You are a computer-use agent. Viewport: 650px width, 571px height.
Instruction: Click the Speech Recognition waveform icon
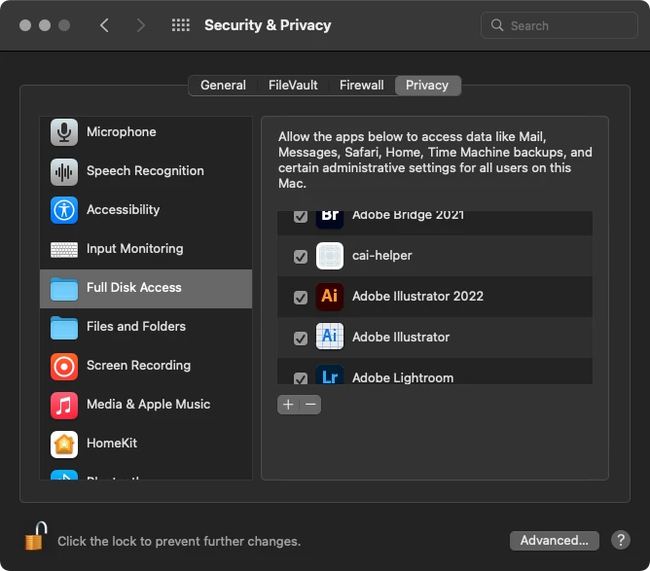(64, 171)
